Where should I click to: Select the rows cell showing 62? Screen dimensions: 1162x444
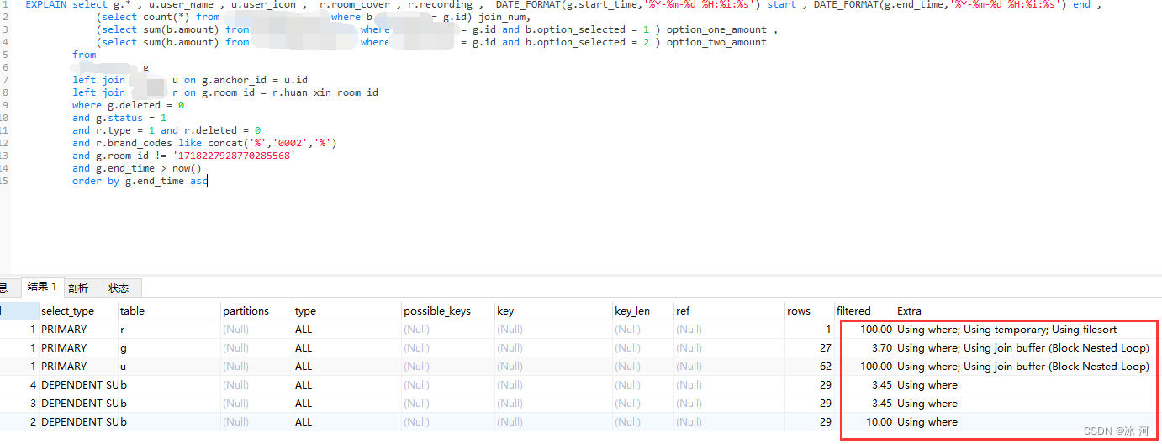825,366
